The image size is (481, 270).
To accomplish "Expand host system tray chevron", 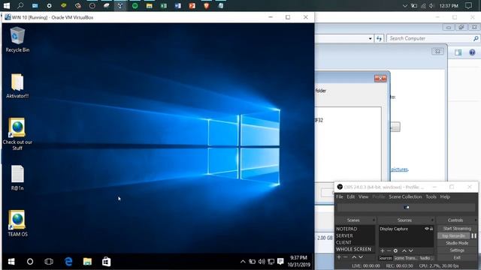I will (405, 6).
